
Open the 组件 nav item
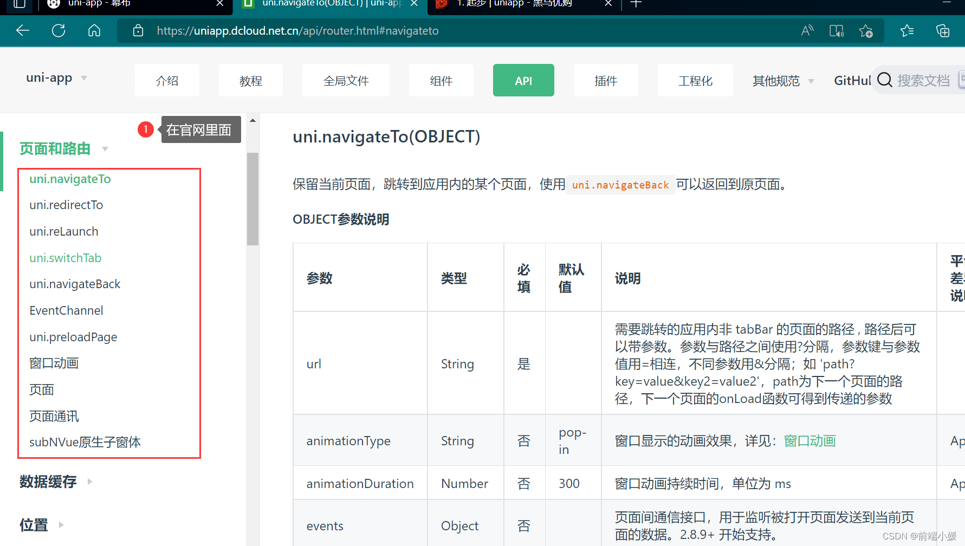(x=441, y=80)
